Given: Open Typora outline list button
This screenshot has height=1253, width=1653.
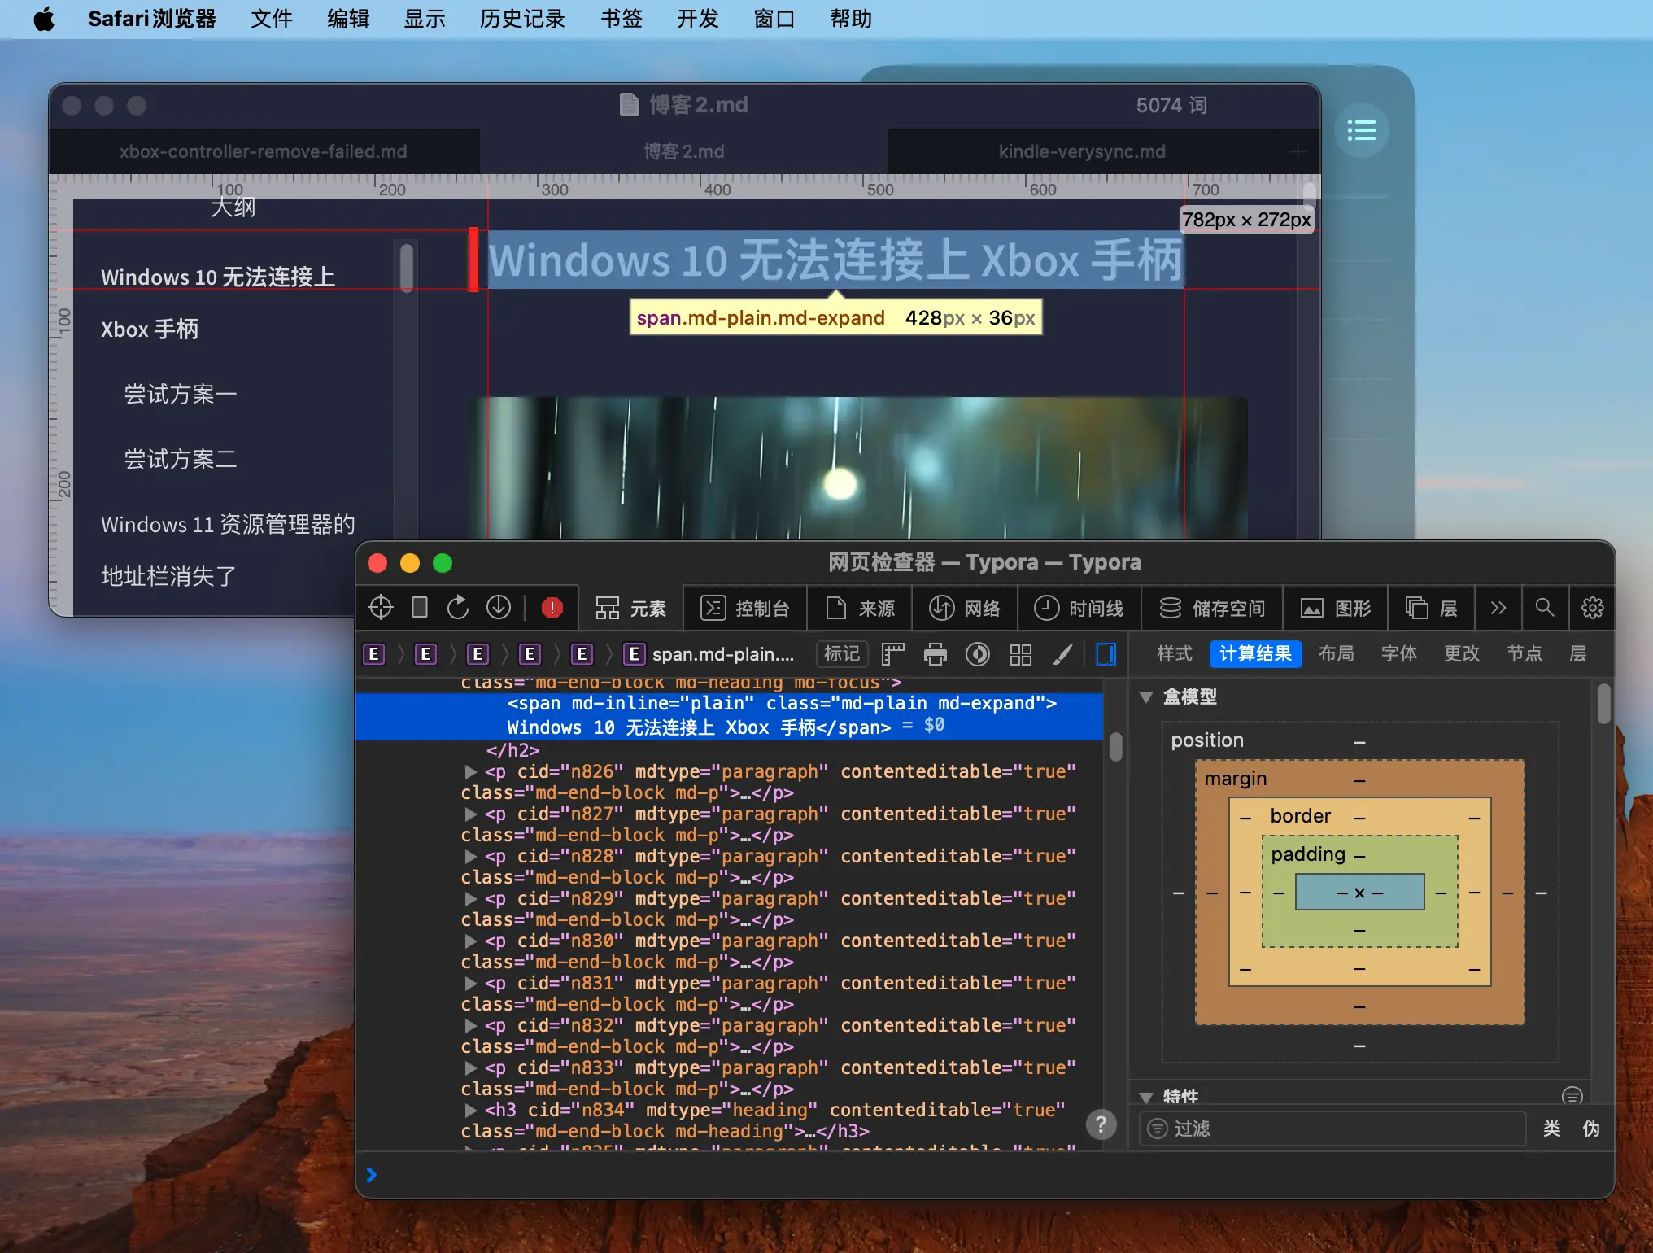Looking at the screenshot, I should pos(1361,130).
